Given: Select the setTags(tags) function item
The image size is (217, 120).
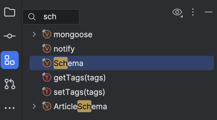Looking at the screenshot, I should [122, 92].
